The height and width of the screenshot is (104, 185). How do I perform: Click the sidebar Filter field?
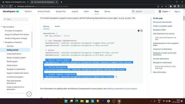pos(16,19)
